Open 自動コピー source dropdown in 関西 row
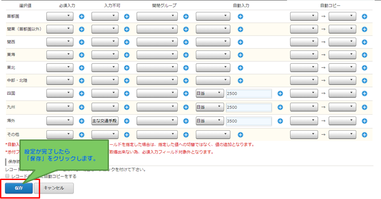The image size is (381, 199). click(x=304, y=42)
